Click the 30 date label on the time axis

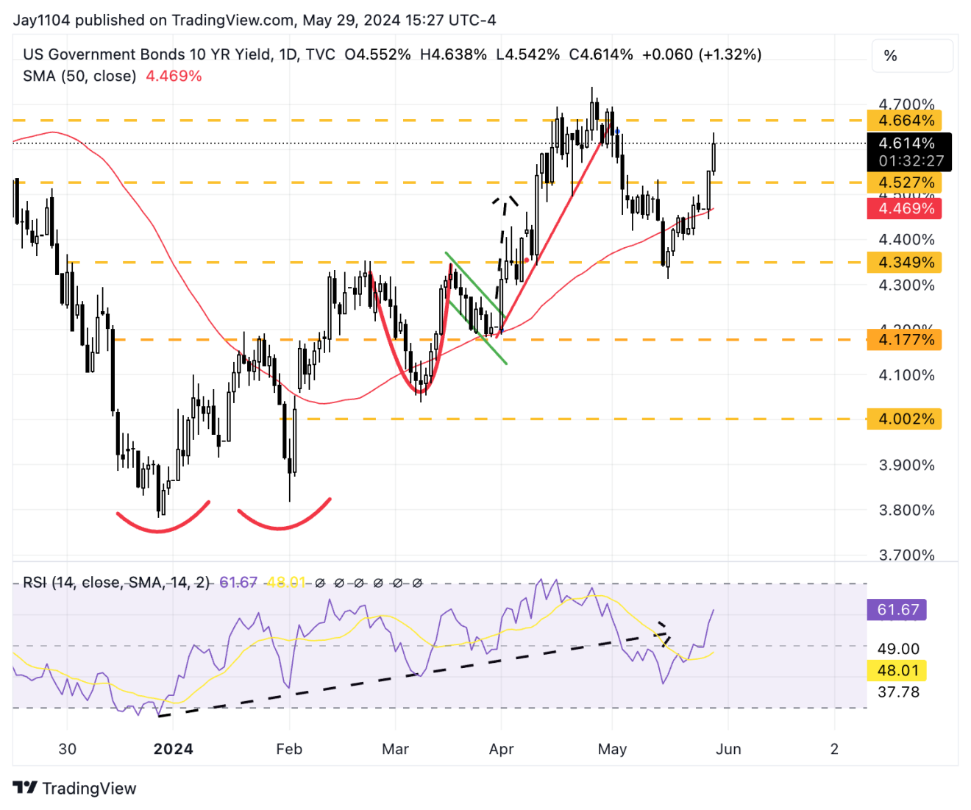[67, 749]
